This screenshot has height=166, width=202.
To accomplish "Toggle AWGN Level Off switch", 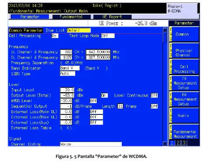I will tap(93, 101).
